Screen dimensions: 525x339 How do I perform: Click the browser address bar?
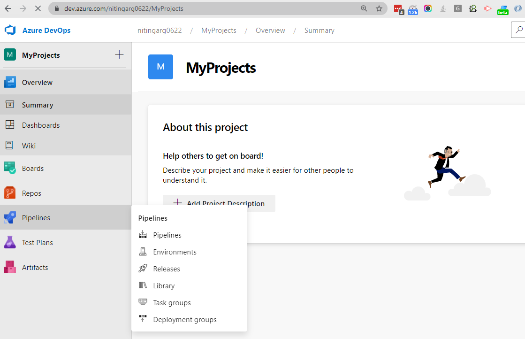point(188,8)
